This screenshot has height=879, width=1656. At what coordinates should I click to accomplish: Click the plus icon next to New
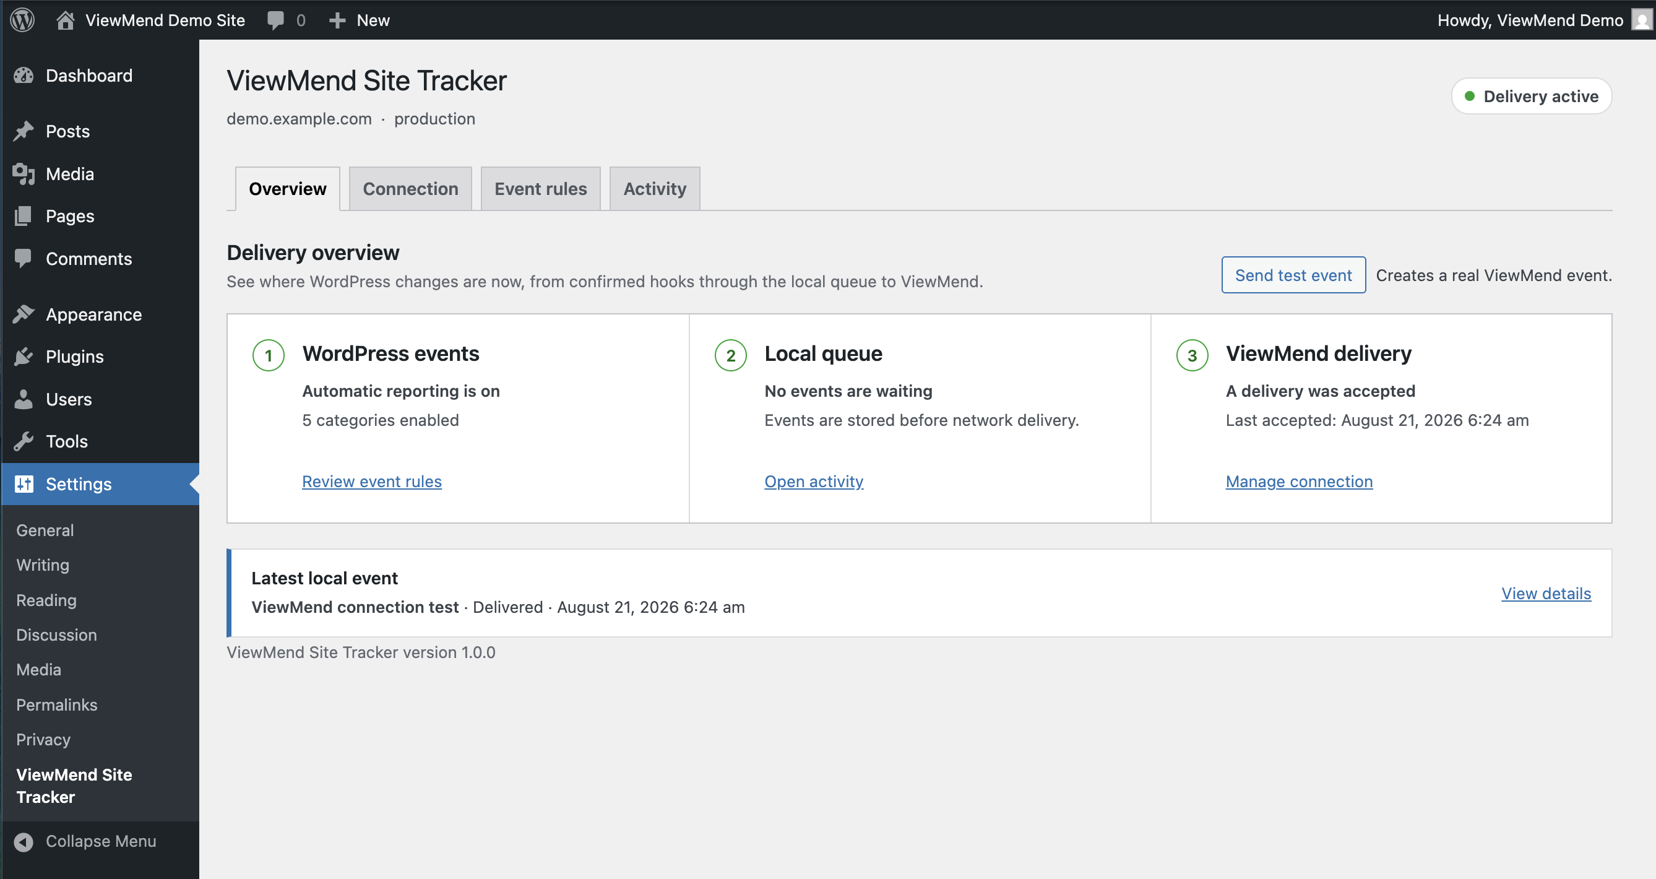point(337,20)
